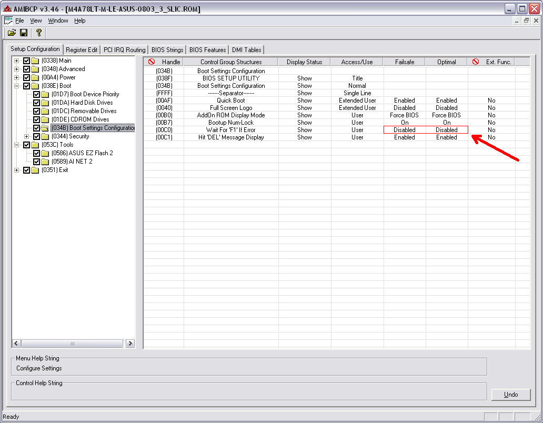Toggle ASUS EZ Flash 2 checkbox
Viewport: 543px width, 423px height.
tap(36, 153)
